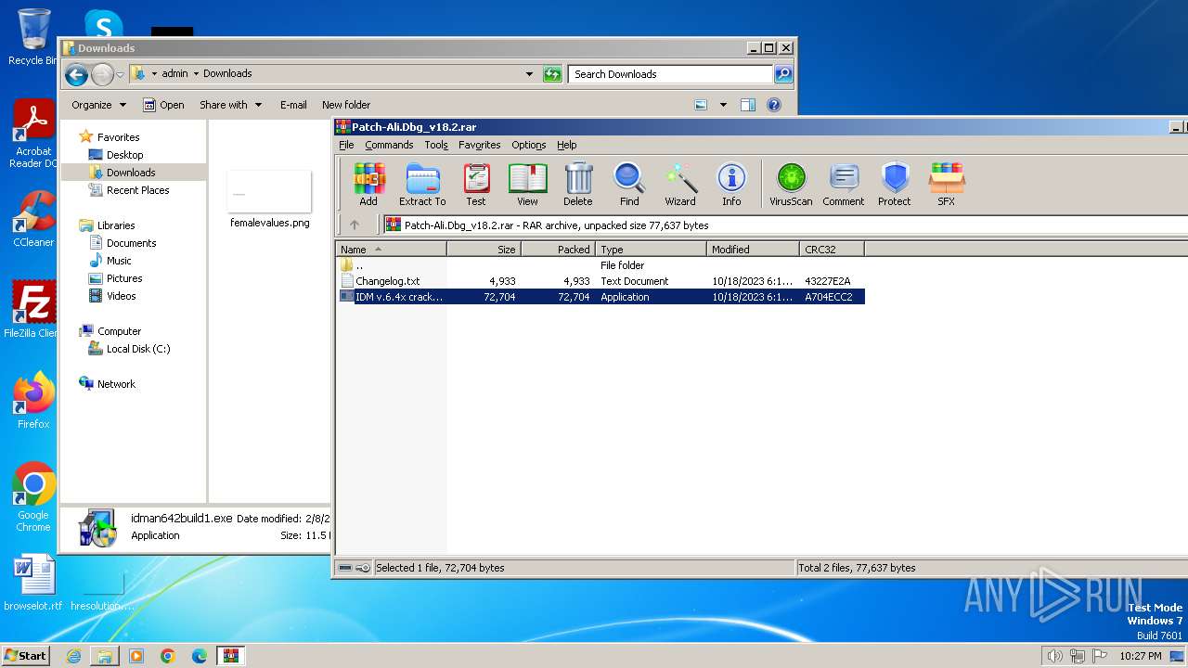
Task: Open the Favorites menu in WinRAR
Action: click(x=480, y=145)
